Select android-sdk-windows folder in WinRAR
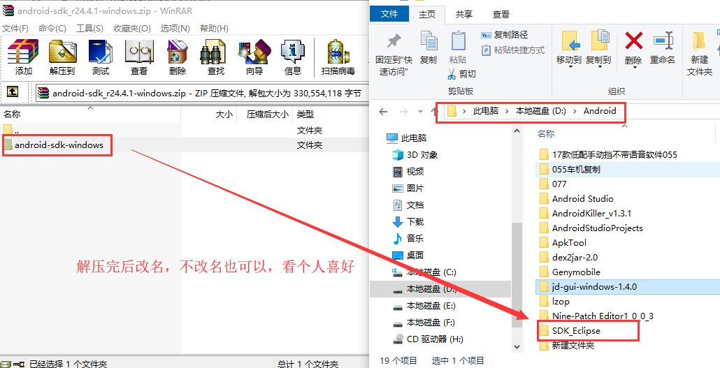720x368 pixels. point(59,145)
